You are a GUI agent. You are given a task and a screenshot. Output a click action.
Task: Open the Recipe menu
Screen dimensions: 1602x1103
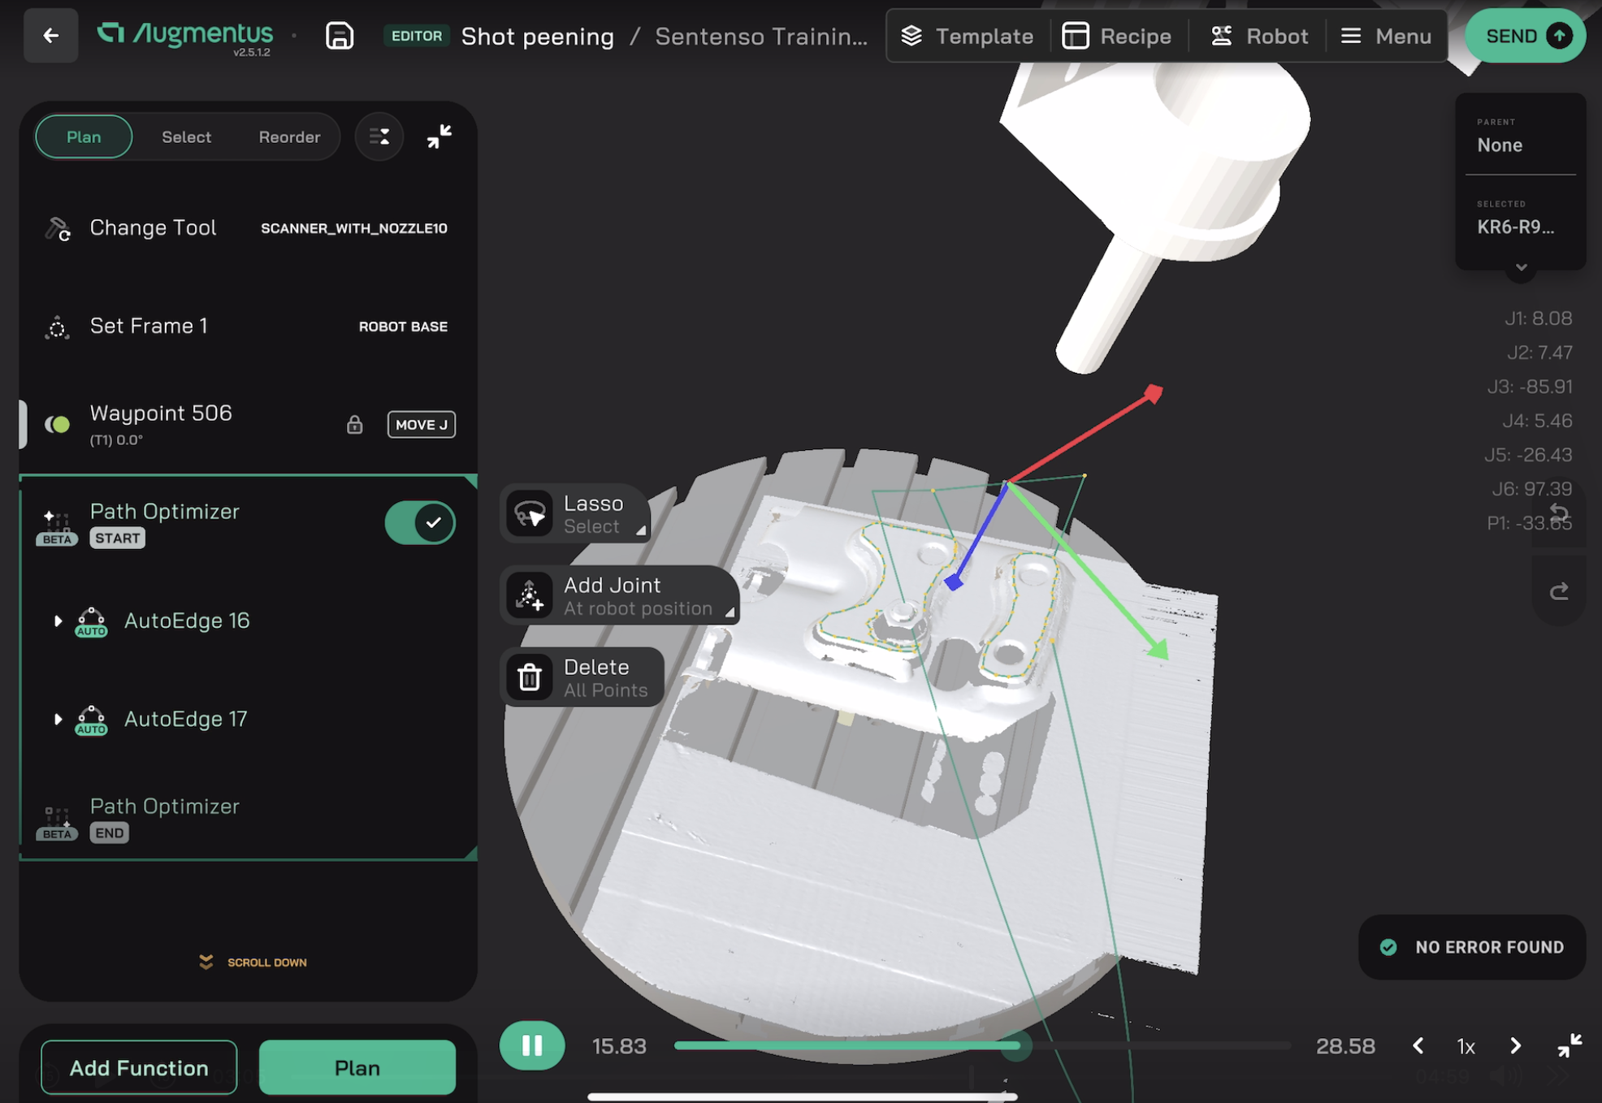[x=1117, y=36]
